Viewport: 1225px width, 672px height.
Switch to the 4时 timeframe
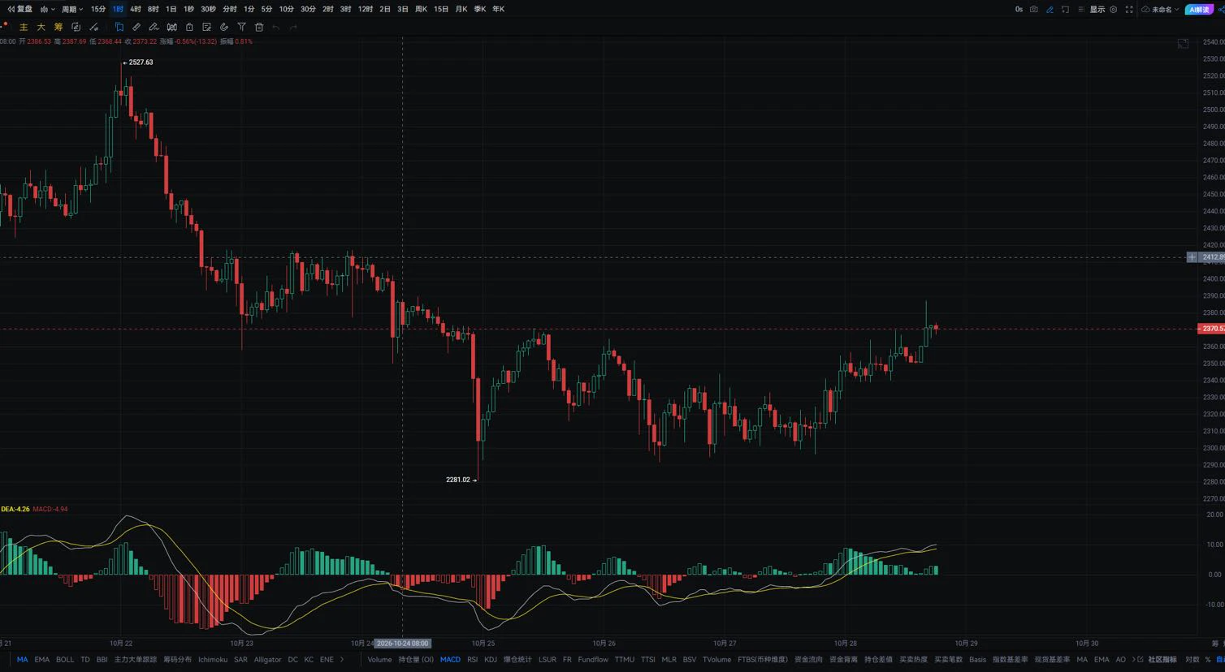point(136,9)
